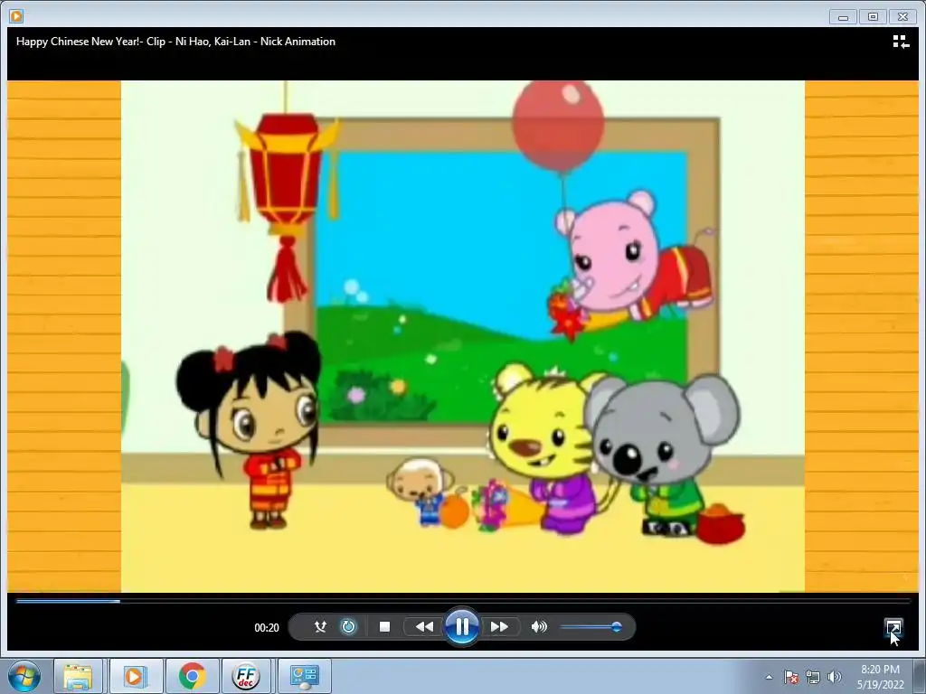Open Action Center flag icon

coord(791,677)
